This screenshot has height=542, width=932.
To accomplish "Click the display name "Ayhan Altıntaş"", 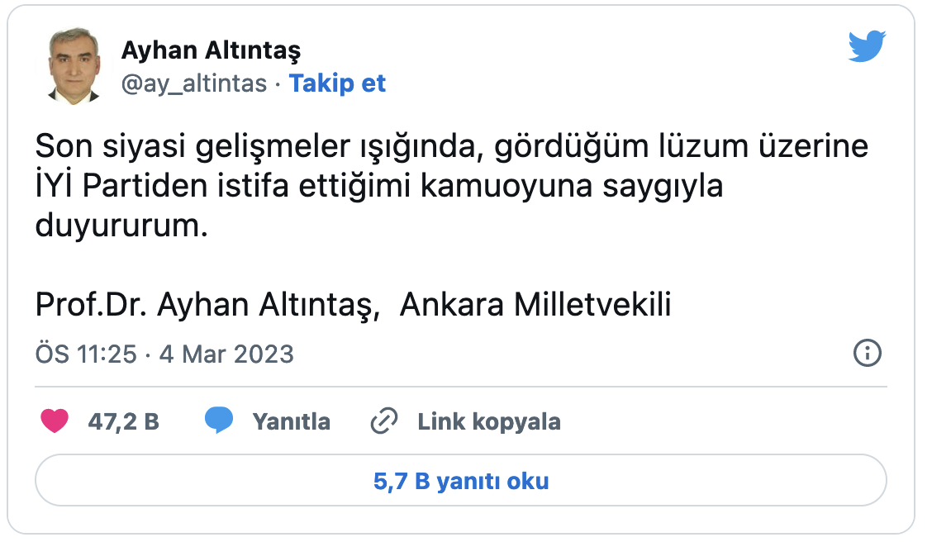I will click(212, 50).
